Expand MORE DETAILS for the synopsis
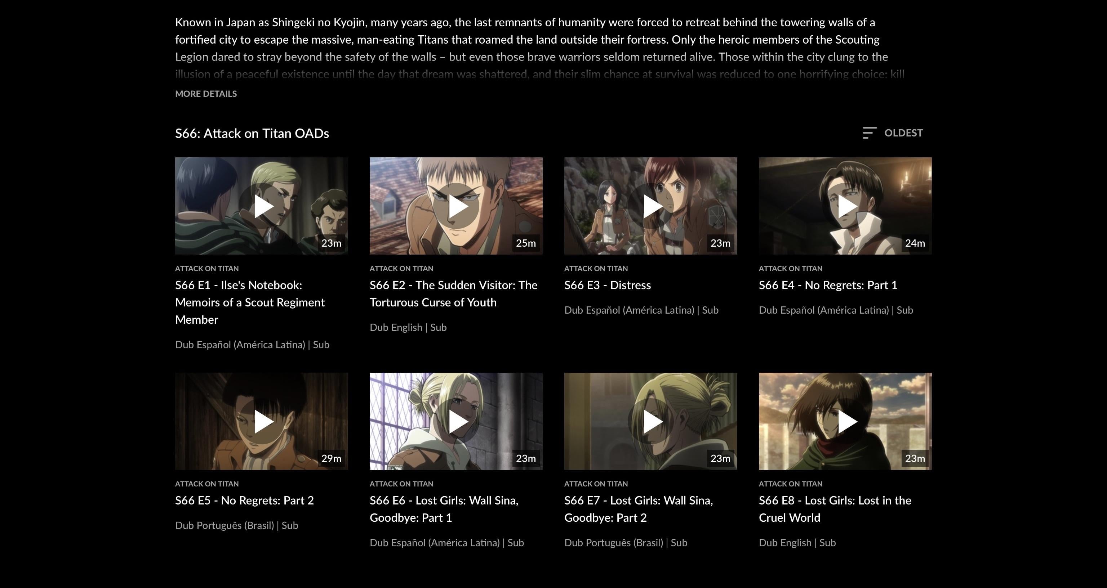Screen dimensions: 1107x588 [206, 94]
